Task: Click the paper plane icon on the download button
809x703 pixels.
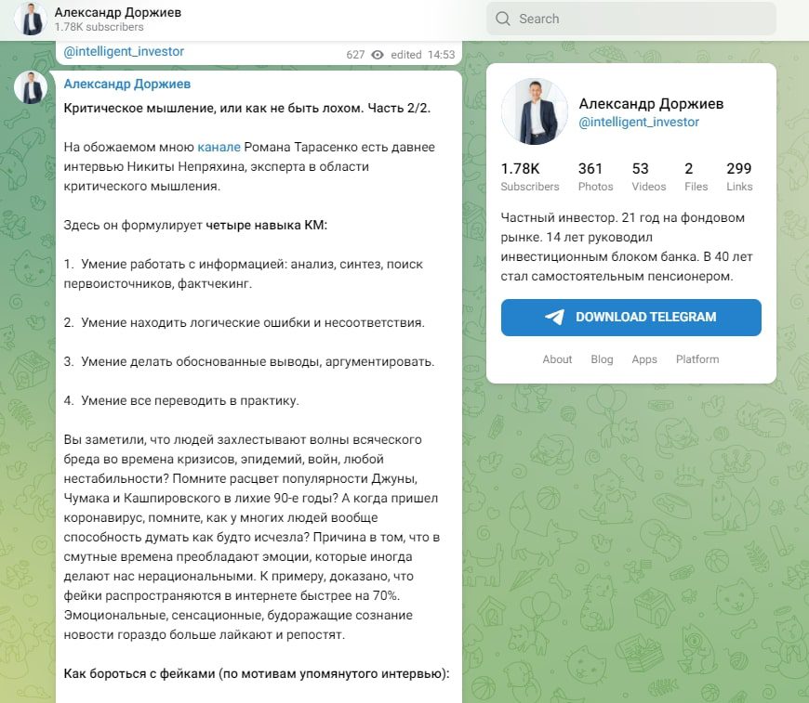Action: point(555,317)
